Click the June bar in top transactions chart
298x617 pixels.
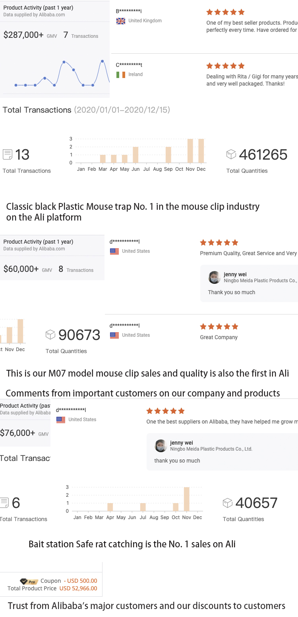135,155
